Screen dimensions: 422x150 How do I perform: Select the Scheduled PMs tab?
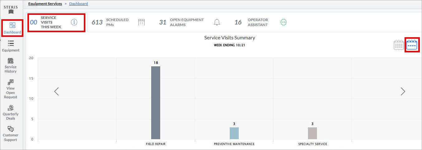(118, 22)
